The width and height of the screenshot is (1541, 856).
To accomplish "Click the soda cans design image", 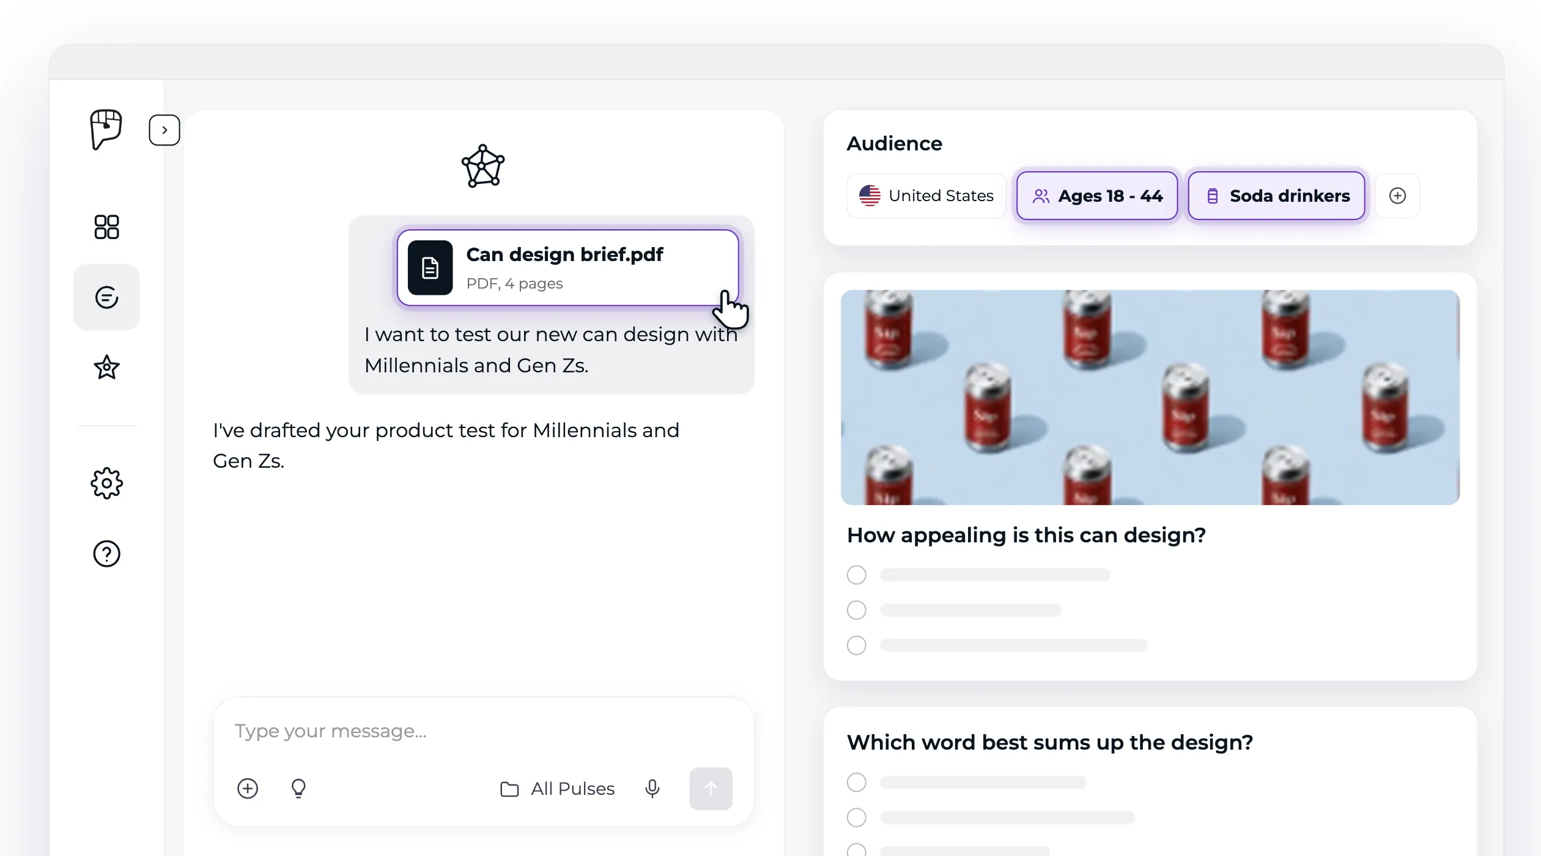I will (1150, 397).
